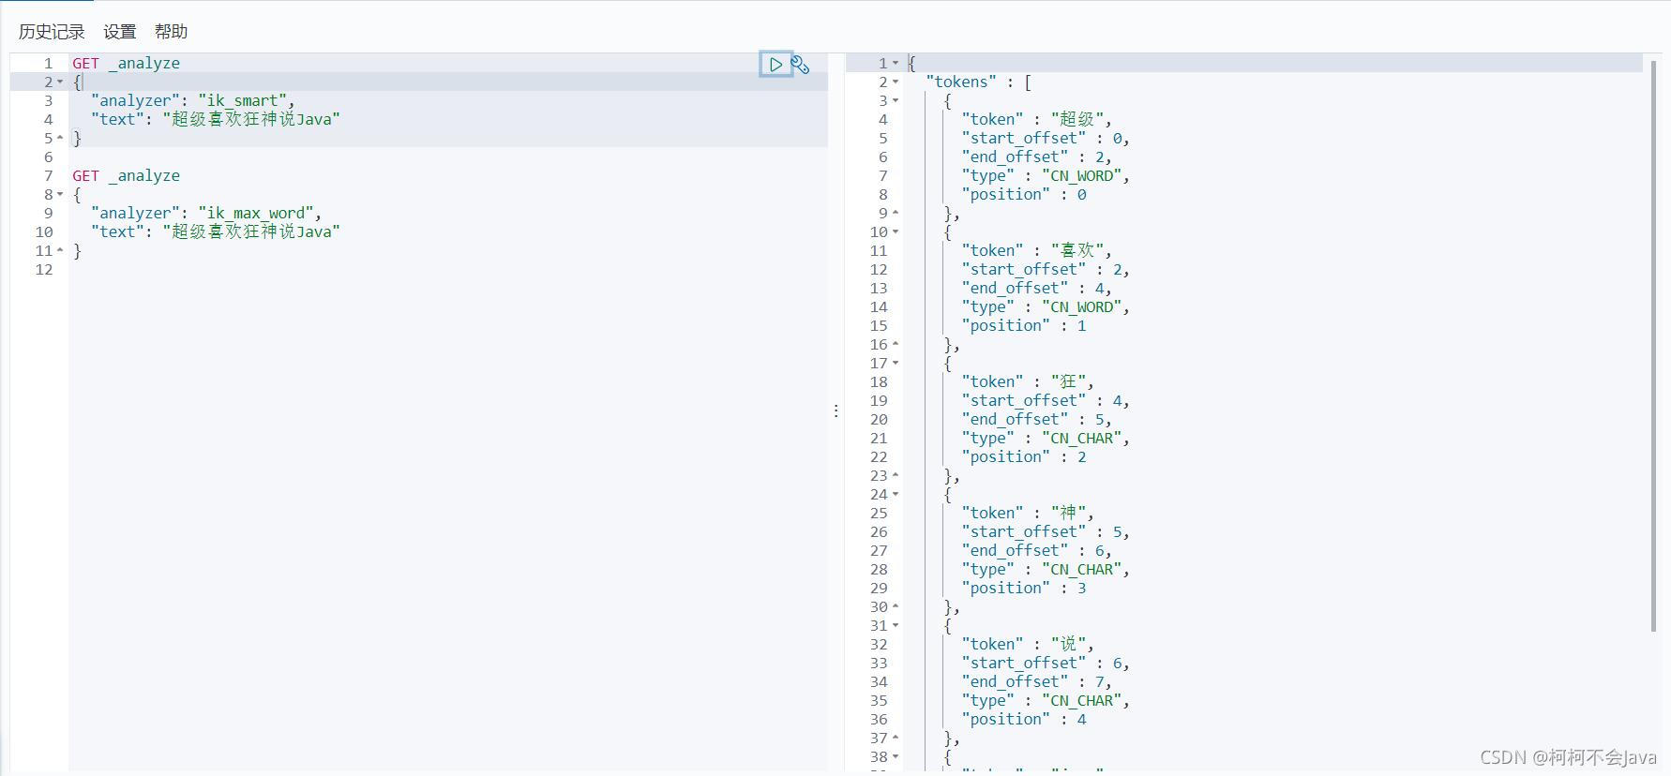This screenshot has height=776, width=1671.
Task: Toggle fold marker at response line 37
Action: click(x=896, y=739)
